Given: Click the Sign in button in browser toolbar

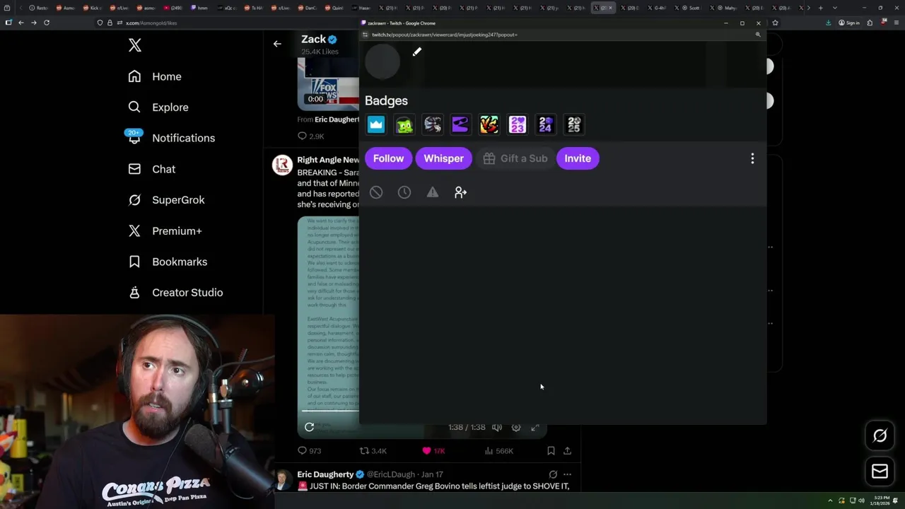Looking at the screenshot, I should (x=848, y=23).
